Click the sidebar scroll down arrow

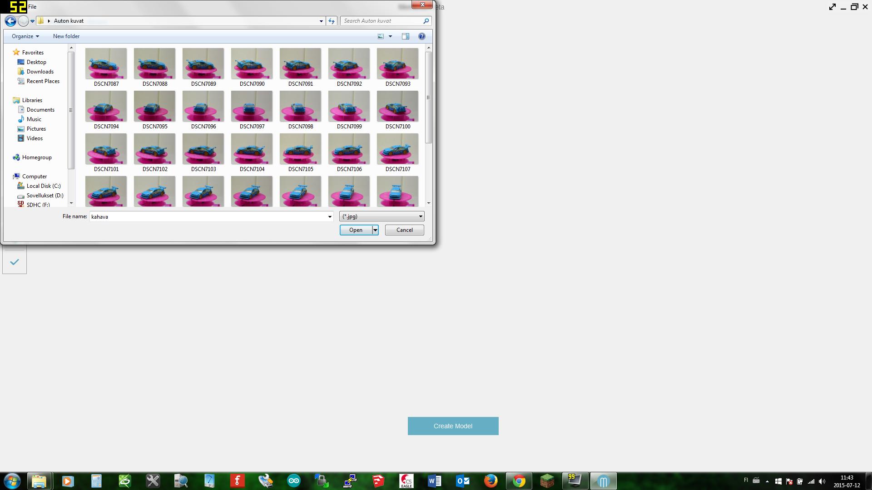[x=71, y=203]
